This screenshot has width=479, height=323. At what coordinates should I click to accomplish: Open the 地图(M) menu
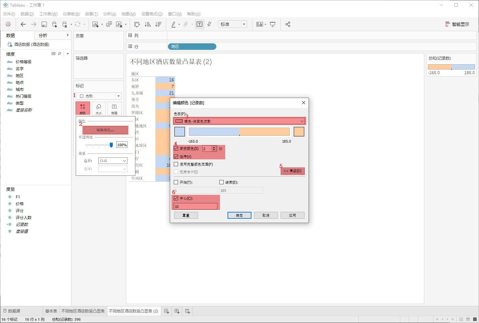pos(129,14)
